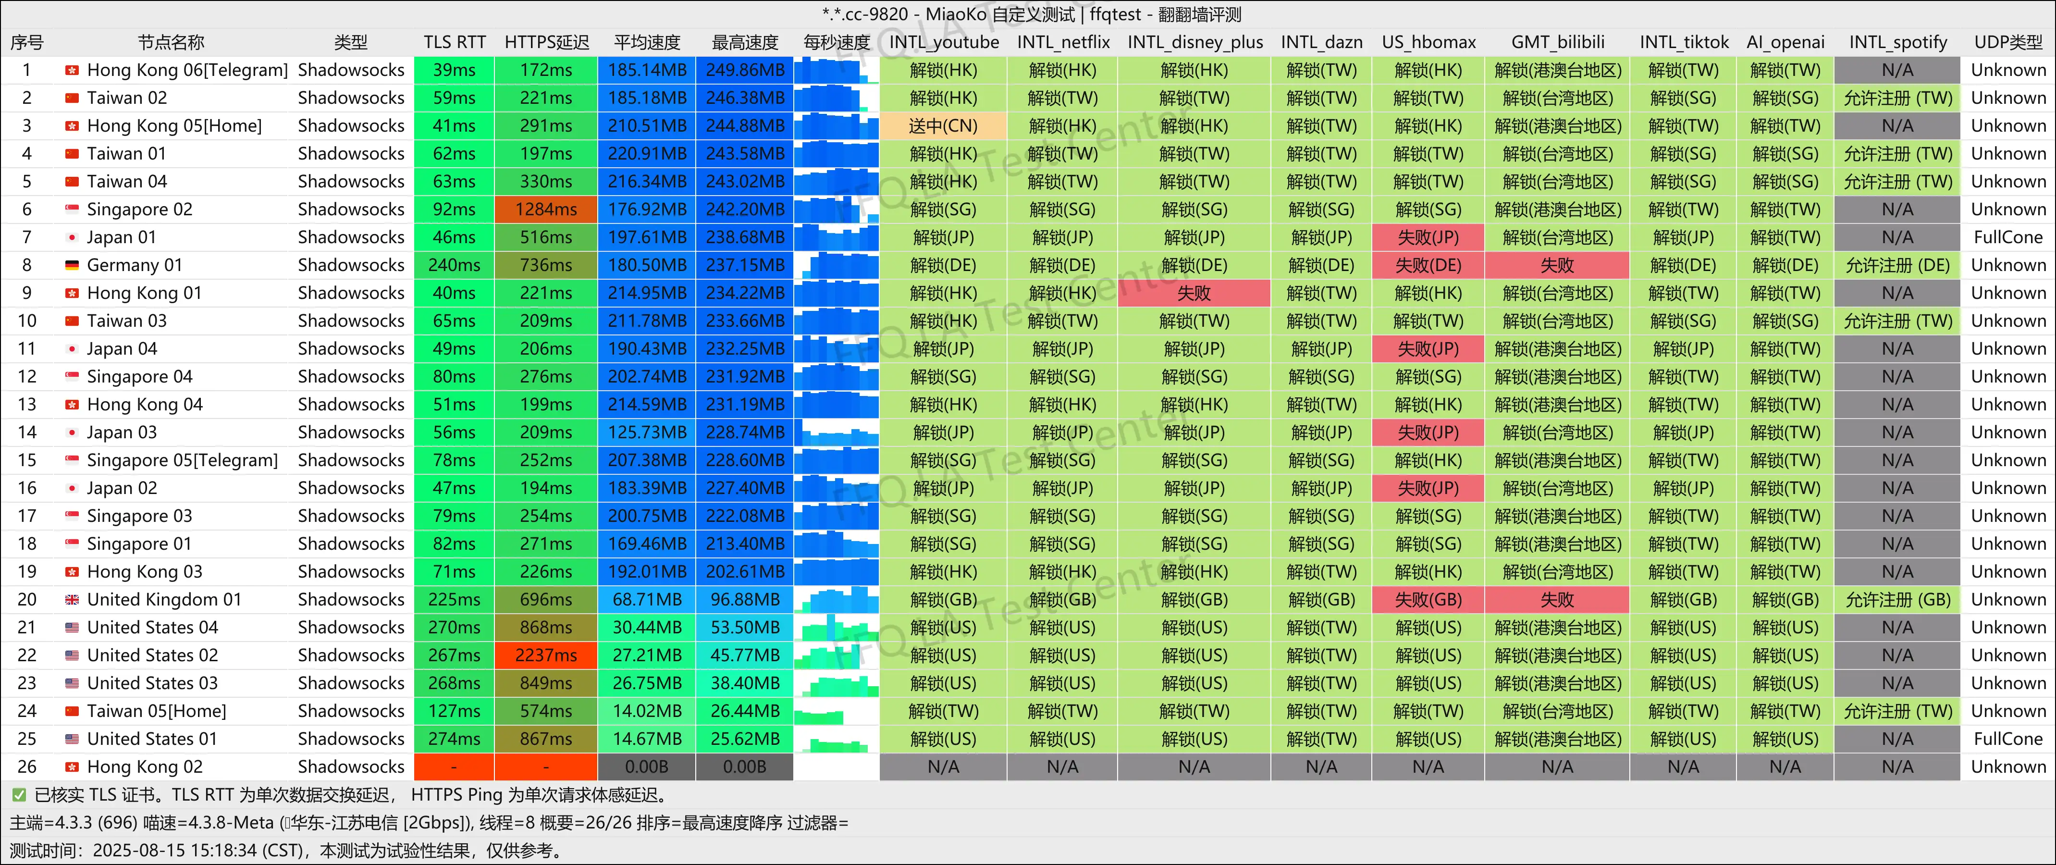Click the UDP类型 column header
The width and height of the screenshot is (2056, 865).
(2008, 42)
